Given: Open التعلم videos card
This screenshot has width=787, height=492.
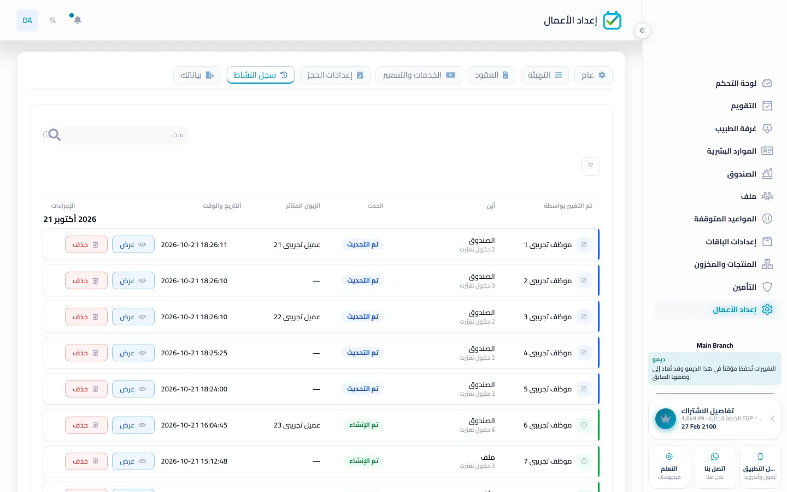Looking at the screenshot, I should 669,467.
